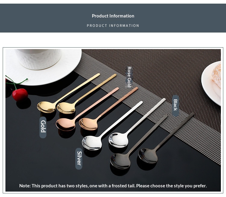Click the Gold color label
The height and width of the screenshot is (197, 226).
point(43,127)
